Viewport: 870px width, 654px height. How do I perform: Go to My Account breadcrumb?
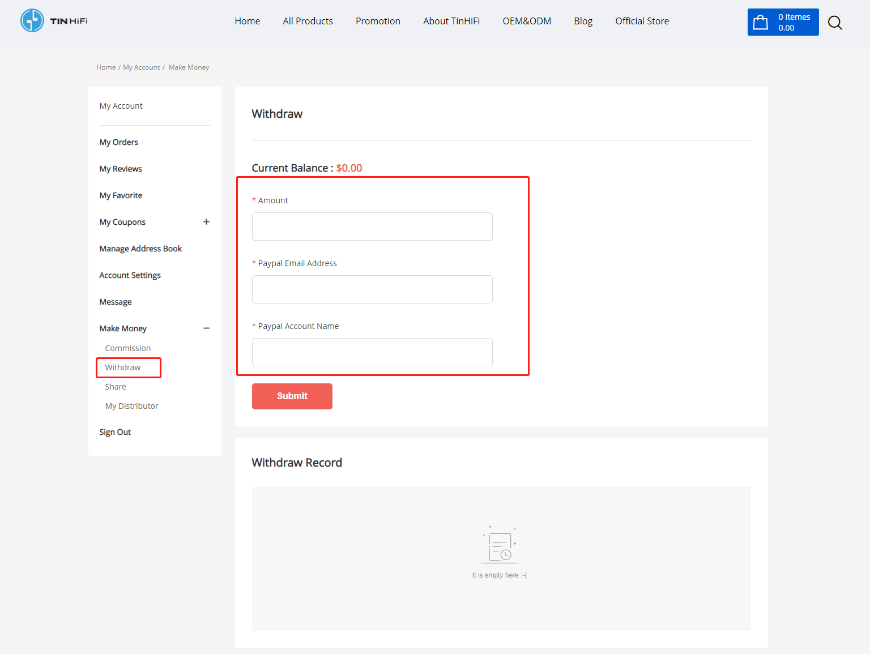point(141,67)
